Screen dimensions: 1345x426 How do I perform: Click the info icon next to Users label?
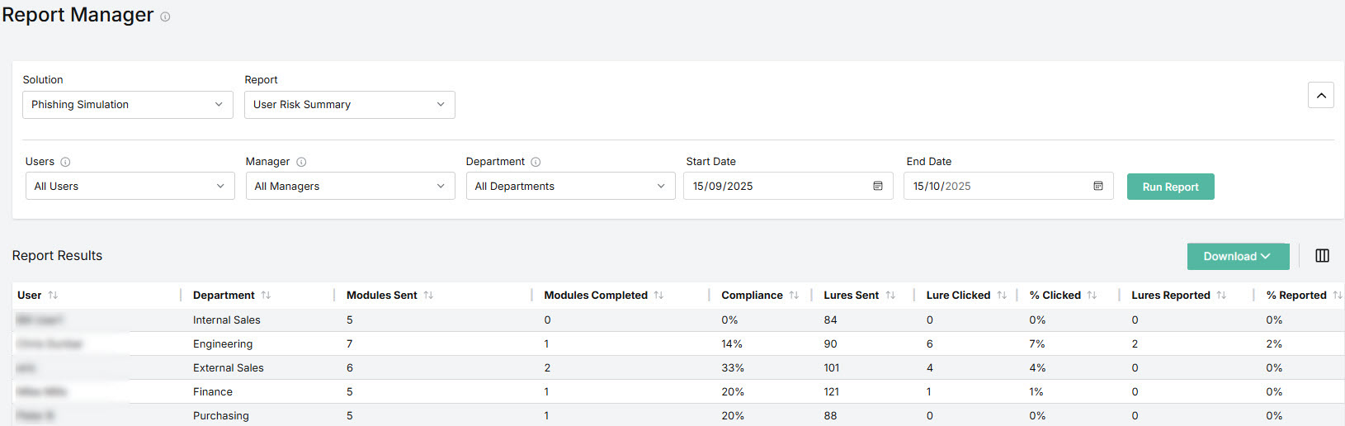click(x=65, y=162)
